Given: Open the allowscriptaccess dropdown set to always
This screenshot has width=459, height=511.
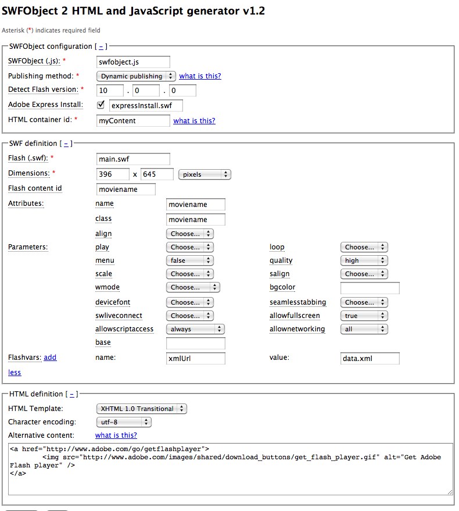Looking at the screenshot, I should tap(195, 329).
